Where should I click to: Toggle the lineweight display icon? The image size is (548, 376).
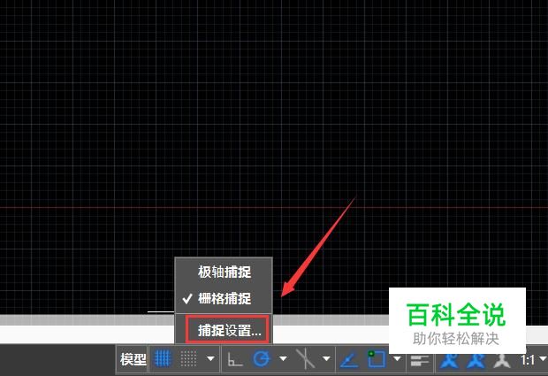pyautogui.click(x=420, y=360)
